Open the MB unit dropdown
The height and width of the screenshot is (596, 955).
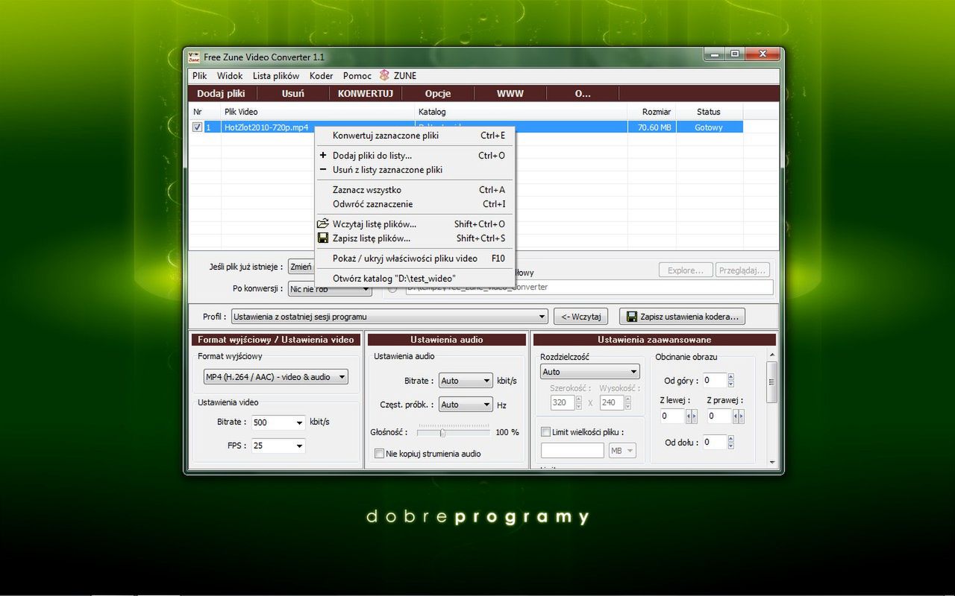[x=623, y=451]
